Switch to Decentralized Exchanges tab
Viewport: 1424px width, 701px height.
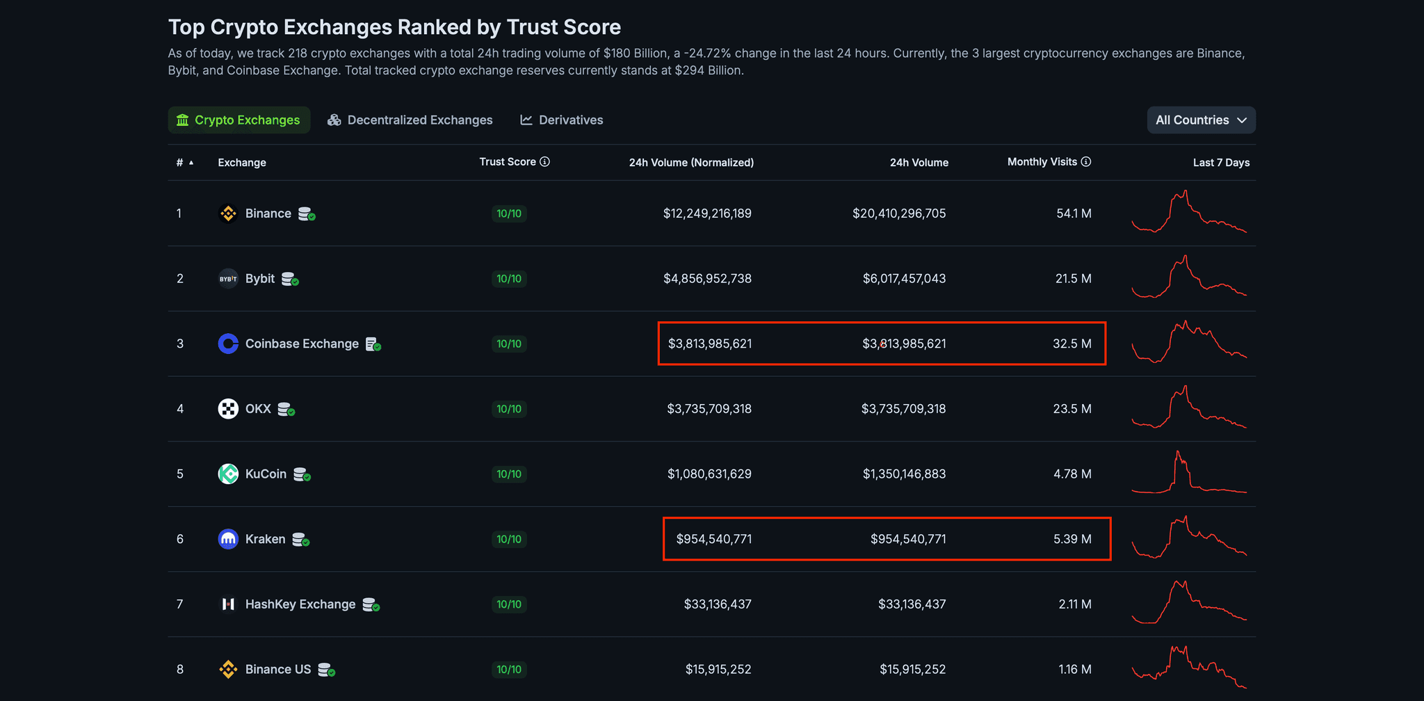coord(410,120)
